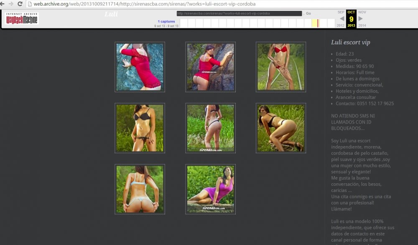418x245 pixels.
Task: Click the page icon in the address bar
Action: 30,4
